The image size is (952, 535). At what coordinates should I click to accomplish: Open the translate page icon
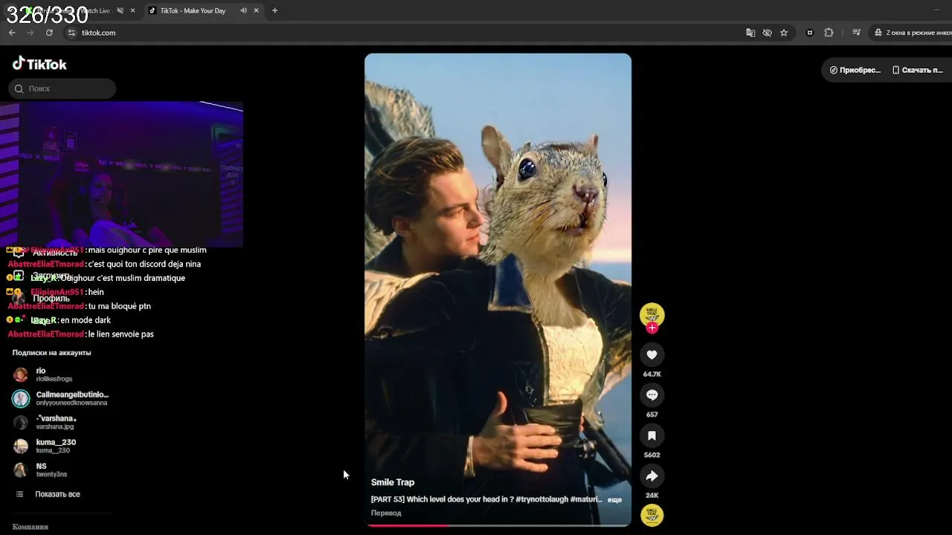(x=750, y=33)
